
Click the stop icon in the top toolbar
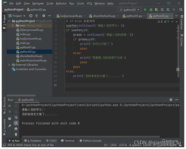(x=174, y=10)
